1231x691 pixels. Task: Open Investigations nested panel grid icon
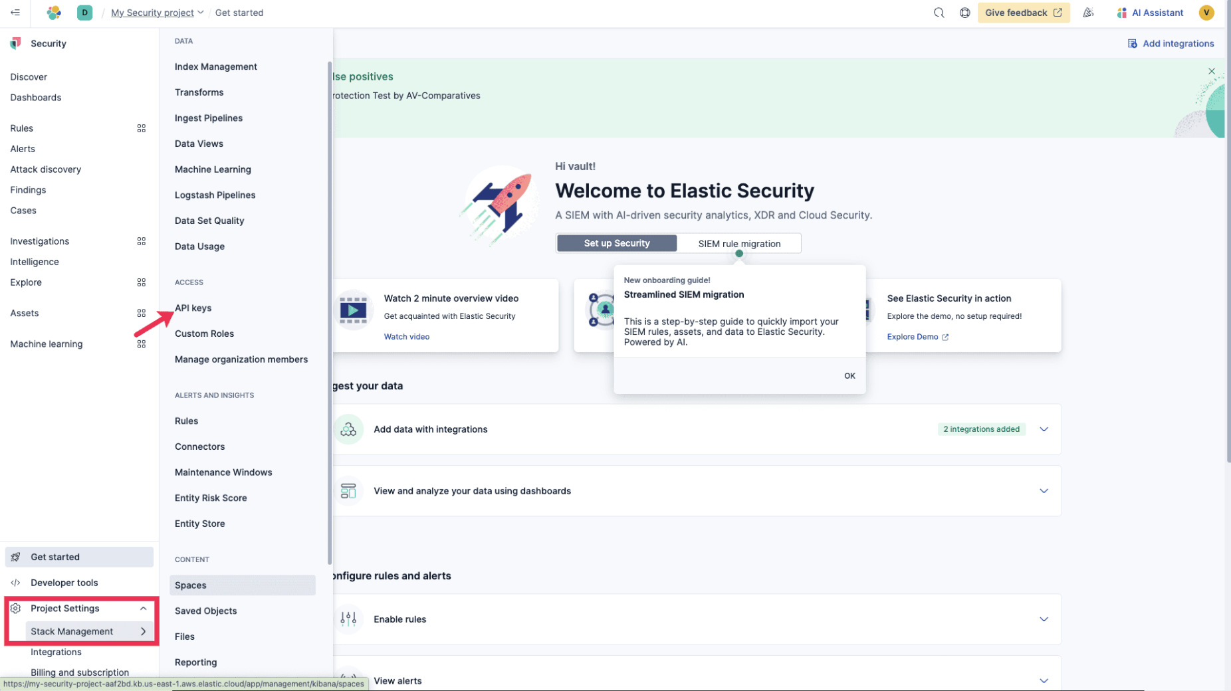pos(142,241)
